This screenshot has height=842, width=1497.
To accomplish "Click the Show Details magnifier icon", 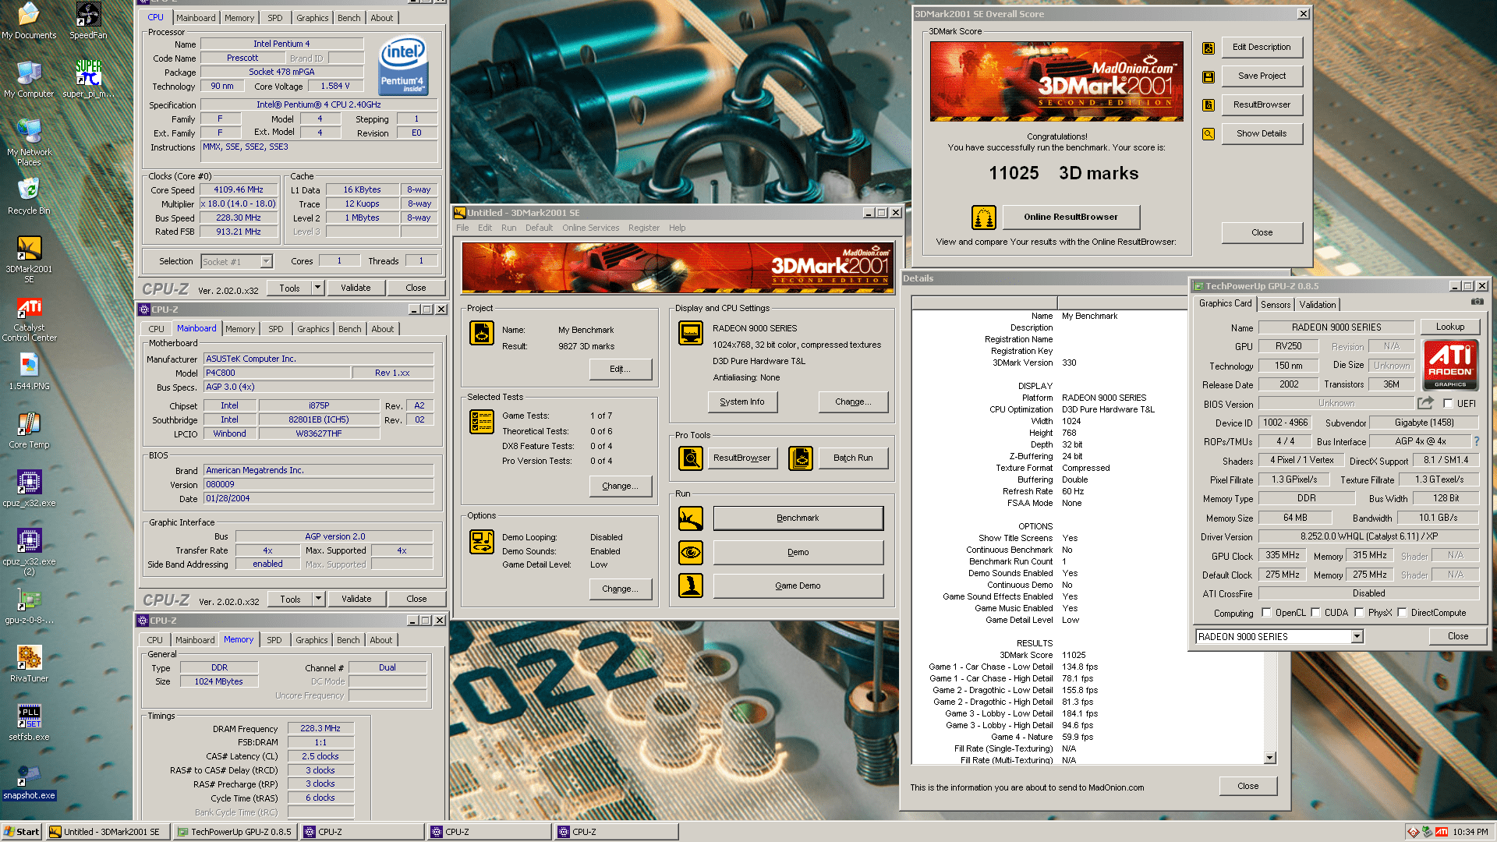I will point(1209,134).
